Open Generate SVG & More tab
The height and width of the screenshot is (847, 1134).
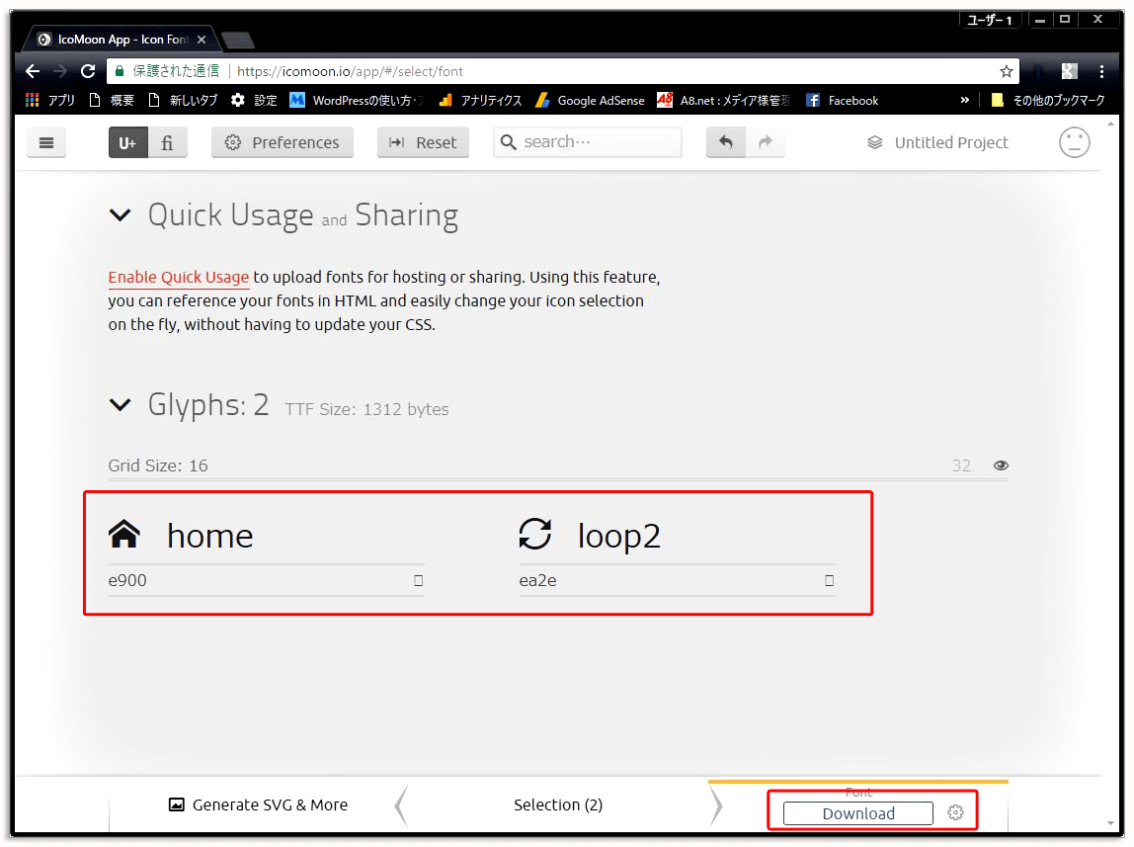[259, 805]
